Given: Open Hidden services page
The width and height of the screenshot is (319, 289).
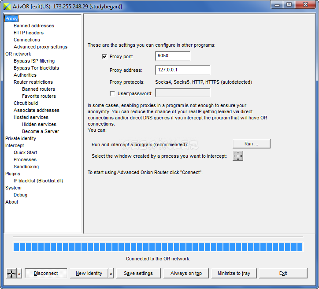Looking at the screenshot, I should tap(39, 124).
